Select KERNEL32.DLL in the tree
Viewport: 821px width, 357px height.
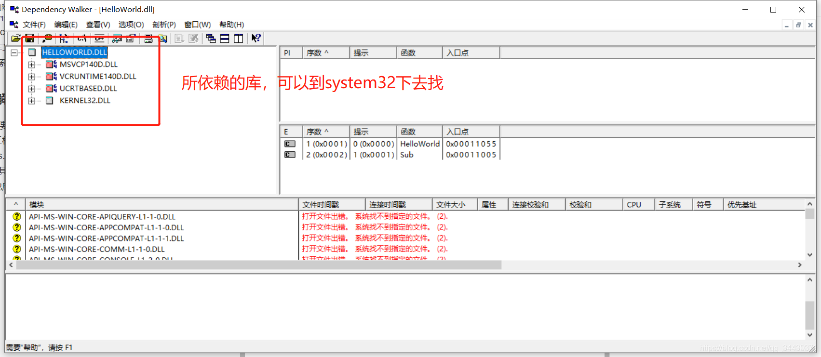85,101
